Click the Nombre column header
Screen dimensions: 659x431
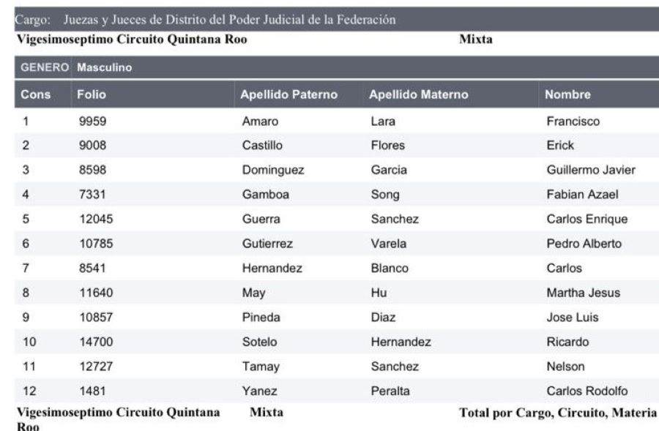point(567,94)
